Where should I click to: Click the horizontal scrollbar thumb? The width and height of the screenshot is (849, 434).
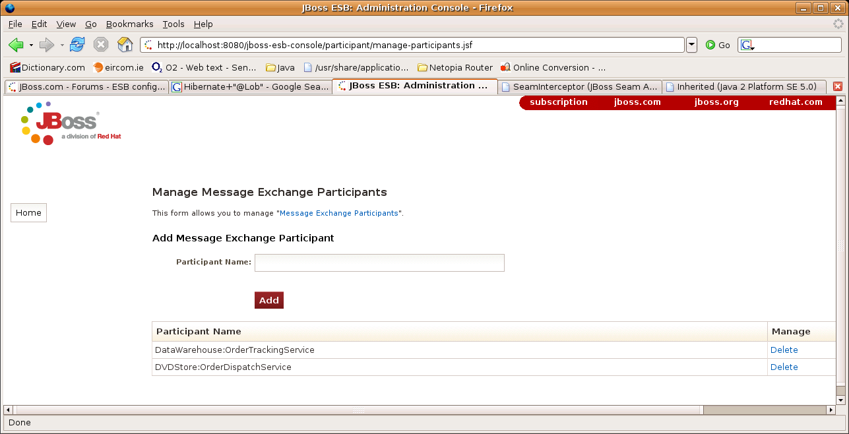click(359, 410)
